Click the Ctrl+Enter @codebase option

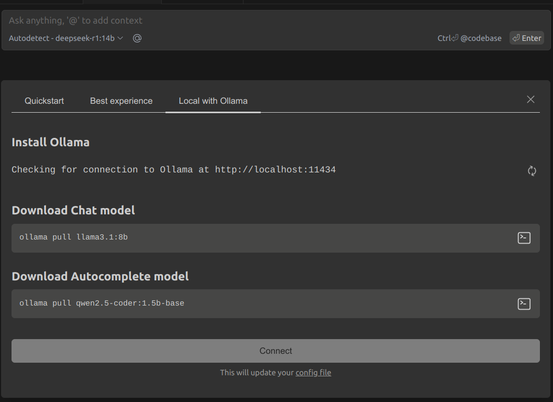coord(469,38)
